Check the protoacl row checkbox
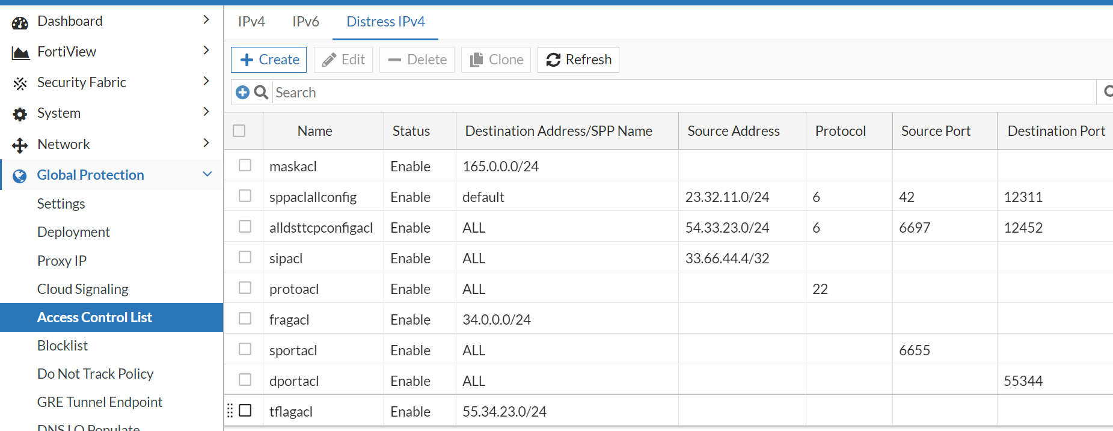The image size is (1113, 431). 245,287
